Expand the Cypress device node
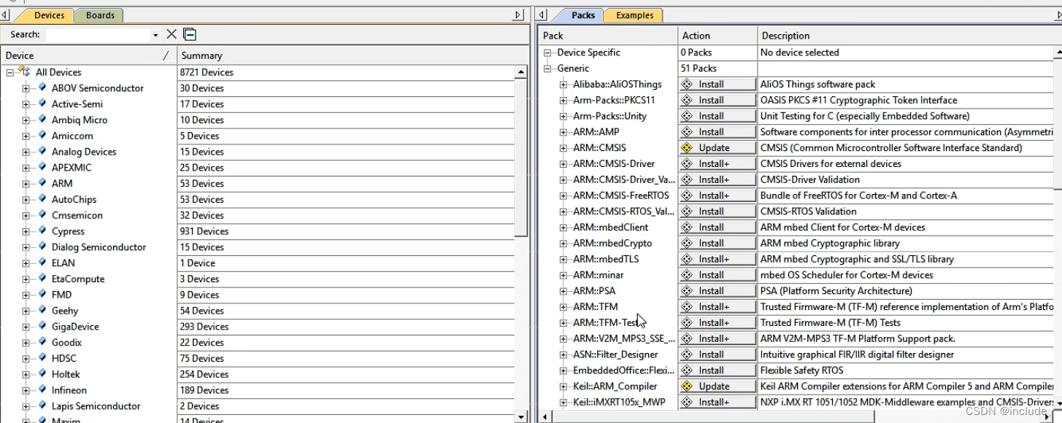The height and width of the screenshot is (423, 1062). [x=26, y=231]
